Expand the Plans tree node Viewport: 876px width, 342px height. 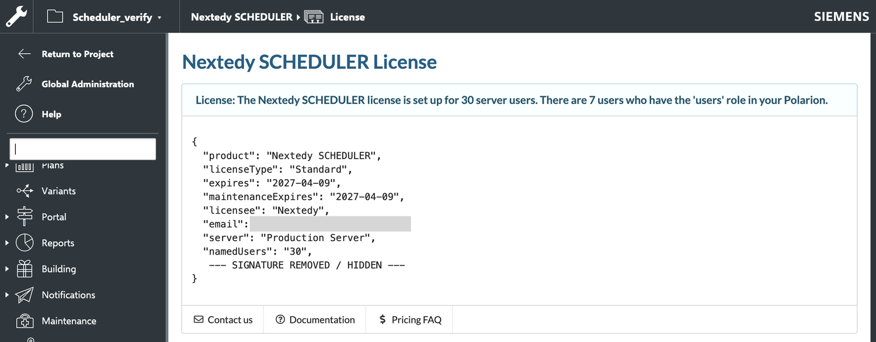tap(7, 166)
